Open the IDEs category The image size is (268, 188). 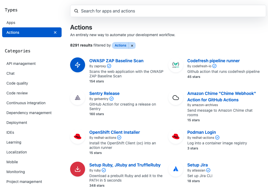coord(10,132)
